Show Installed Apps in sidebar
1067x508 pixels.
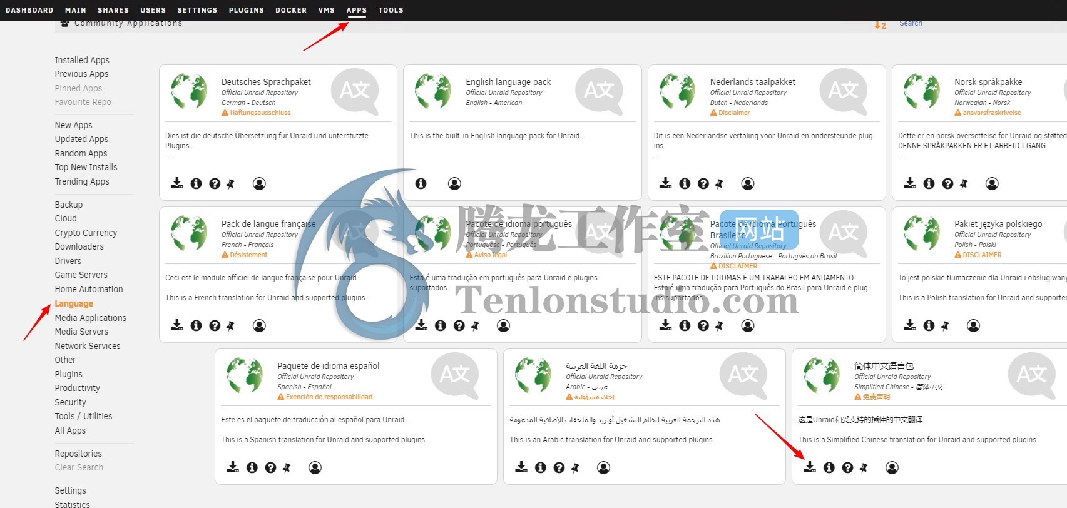[82, 60]
